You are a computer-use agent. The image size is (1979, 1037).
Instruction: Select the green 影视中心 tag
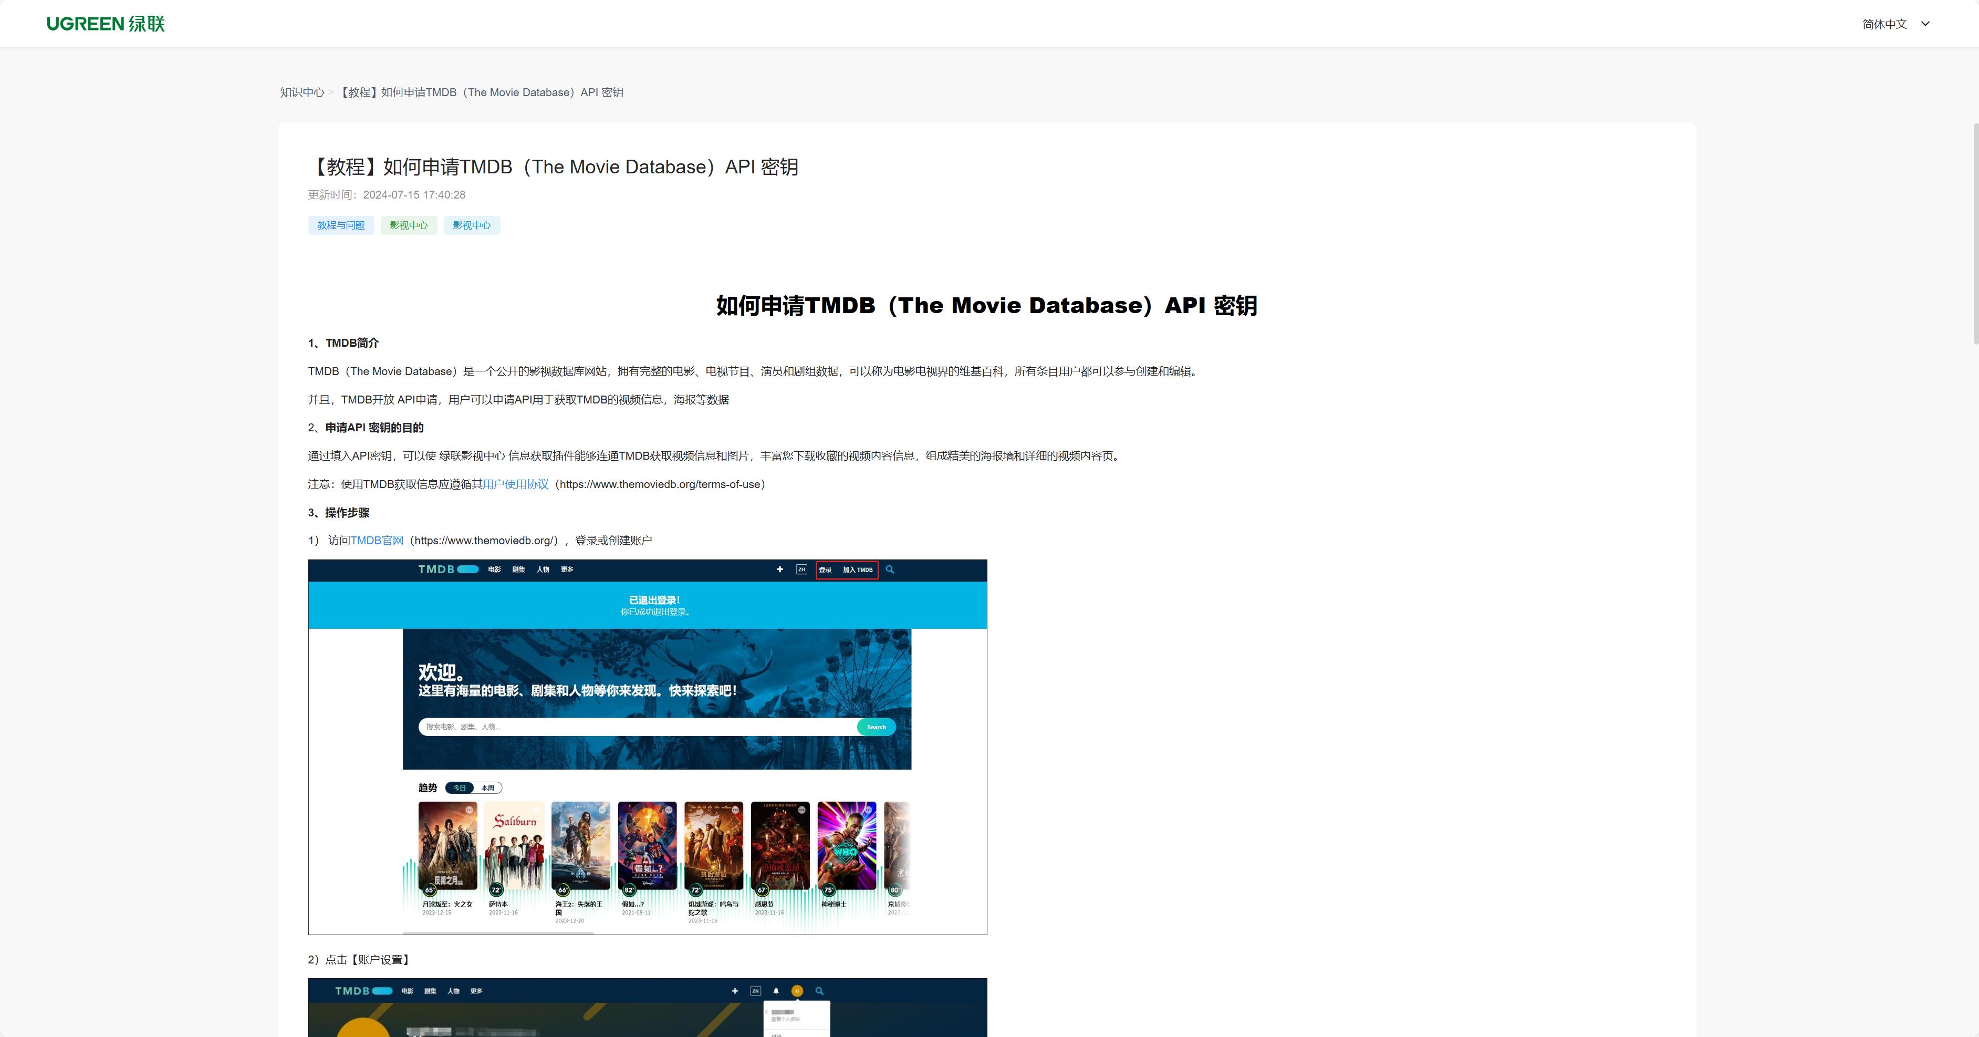point(409,225)
